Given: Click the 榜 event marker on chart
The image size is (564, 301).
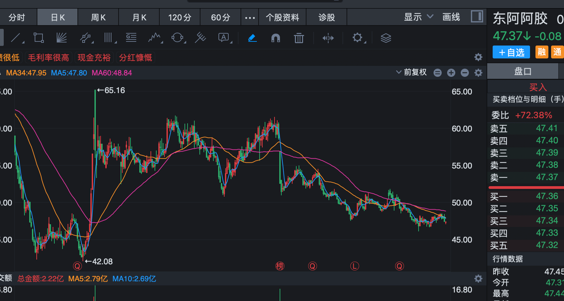Looking at the screenshot, I should point(280,266).
